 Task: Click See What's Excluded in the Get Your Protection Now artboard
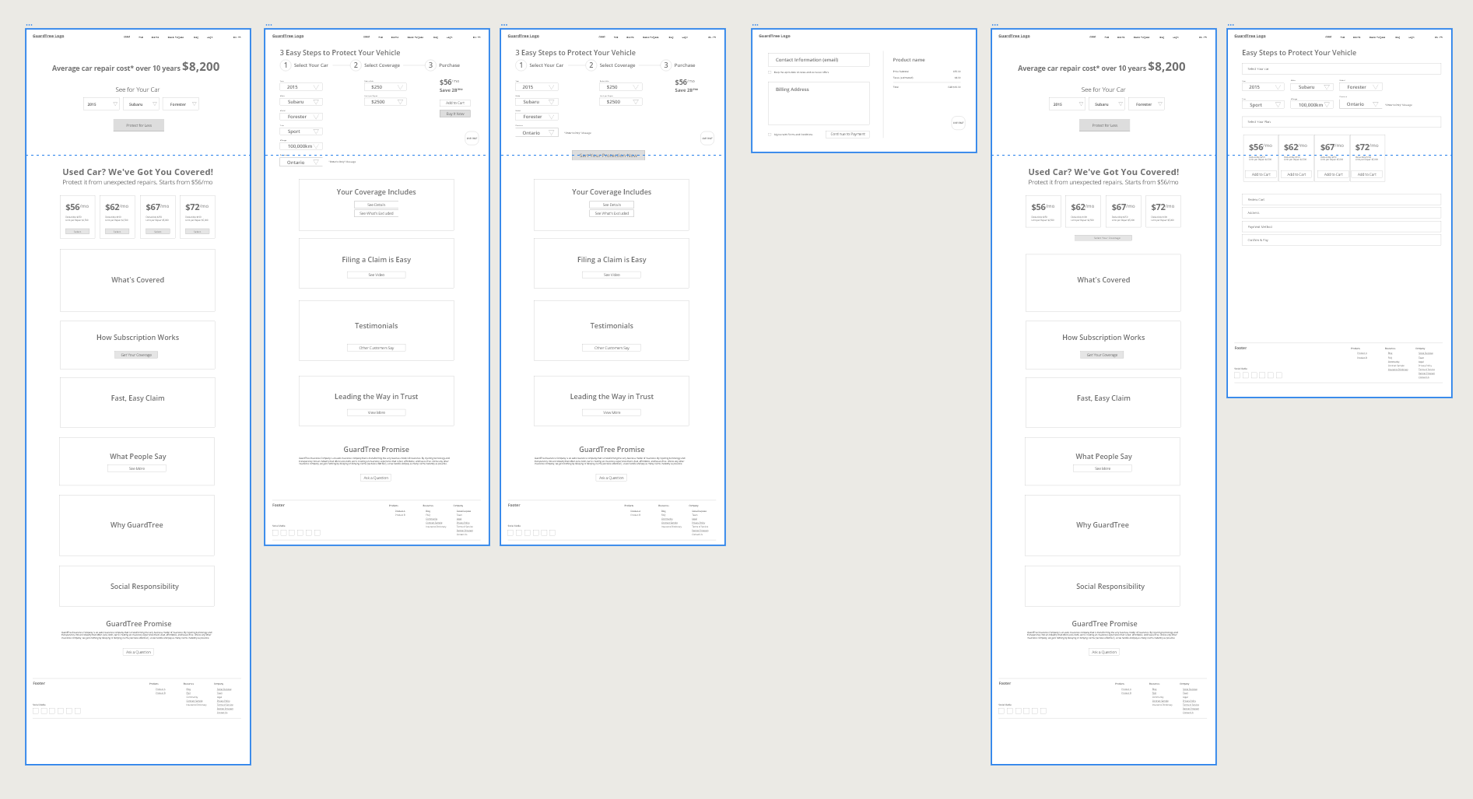(x=612, y=213)
